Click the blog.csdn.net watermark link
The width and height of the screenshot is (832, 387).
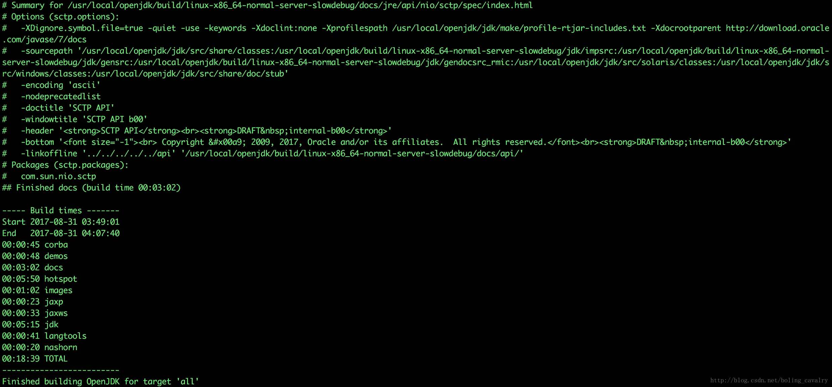[x=769, y=380]
